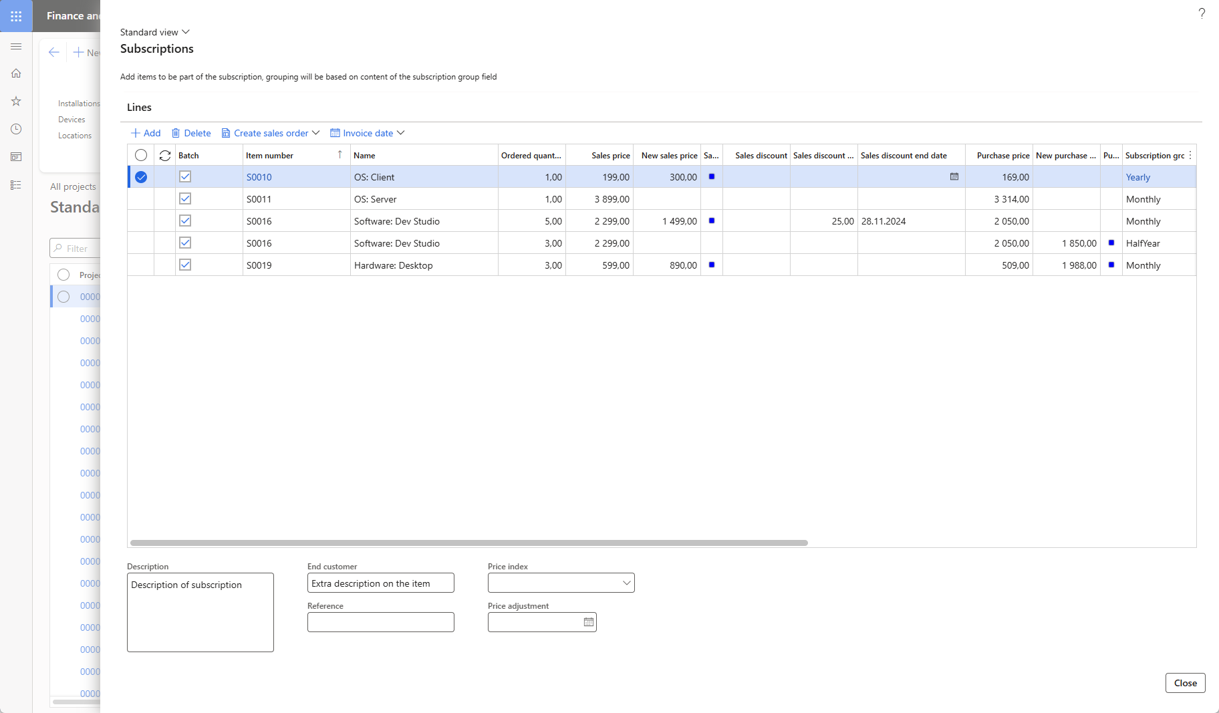Click the select-all rows radio circle
This screenshot has width=1219, height=713.
click(x=141, y=156)
